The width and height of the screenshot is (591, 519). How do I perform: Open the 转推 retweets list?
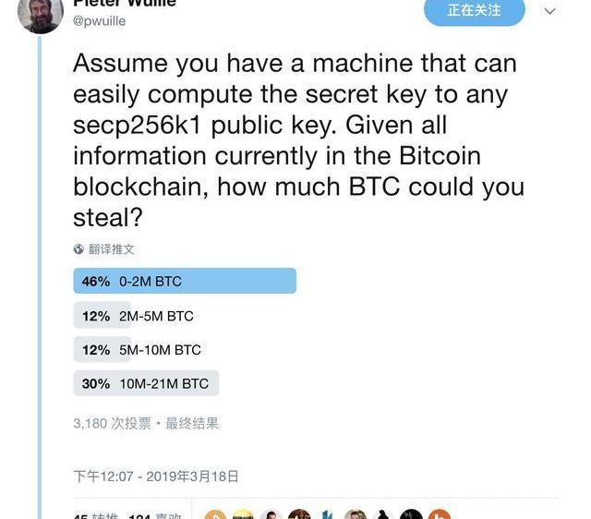[x=96, y=515]
